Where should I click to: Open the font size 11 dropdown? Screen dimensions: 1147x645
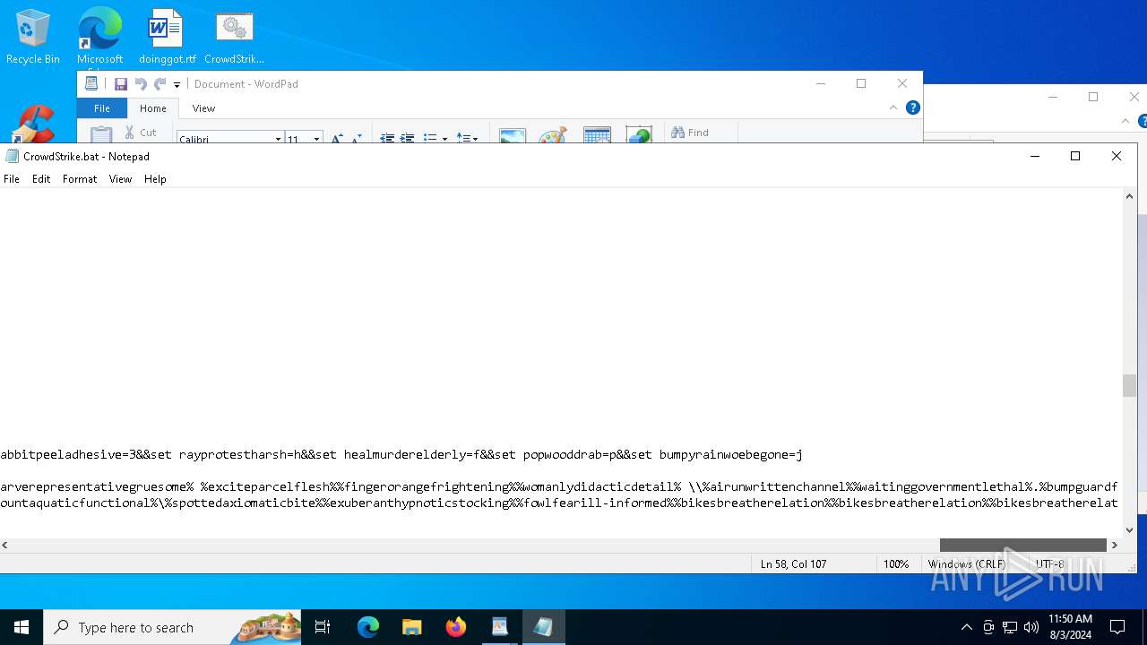tap(316, 139)
